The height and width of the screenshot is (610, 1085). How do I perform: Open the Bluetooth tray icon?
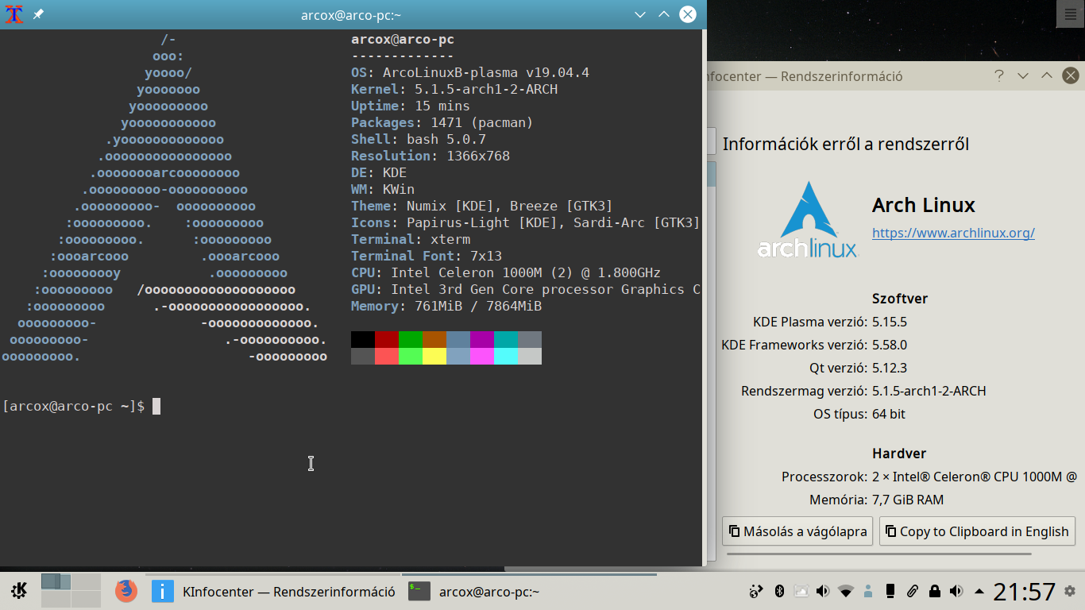click(779, 591)
